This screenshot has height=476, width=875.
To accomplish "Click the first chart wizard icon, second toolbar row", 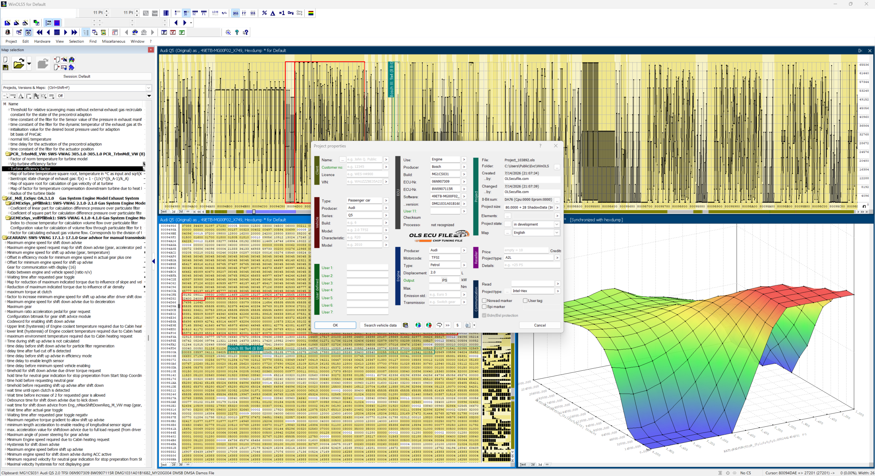I will click(7, 23).
